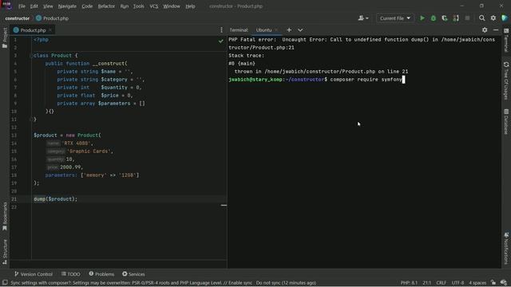The width and height of the screenshot is (511, 287).
Task: Open the Help menu
Action: tap(190, 6)
